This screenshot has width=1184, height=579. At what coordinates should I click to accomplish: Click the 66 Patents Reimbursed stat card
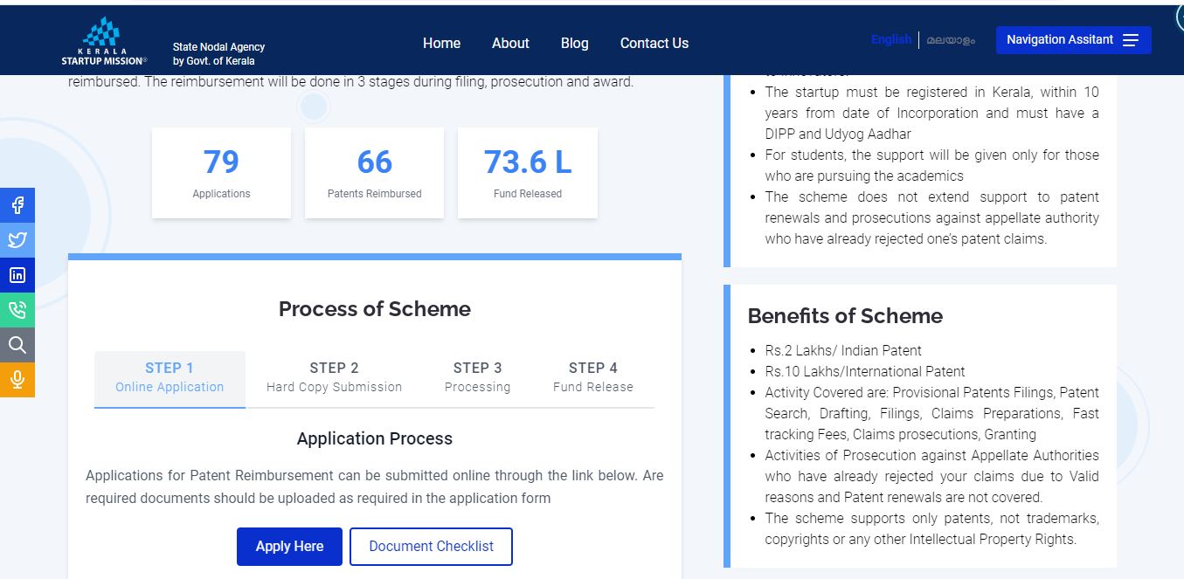[x=374, y=173]
